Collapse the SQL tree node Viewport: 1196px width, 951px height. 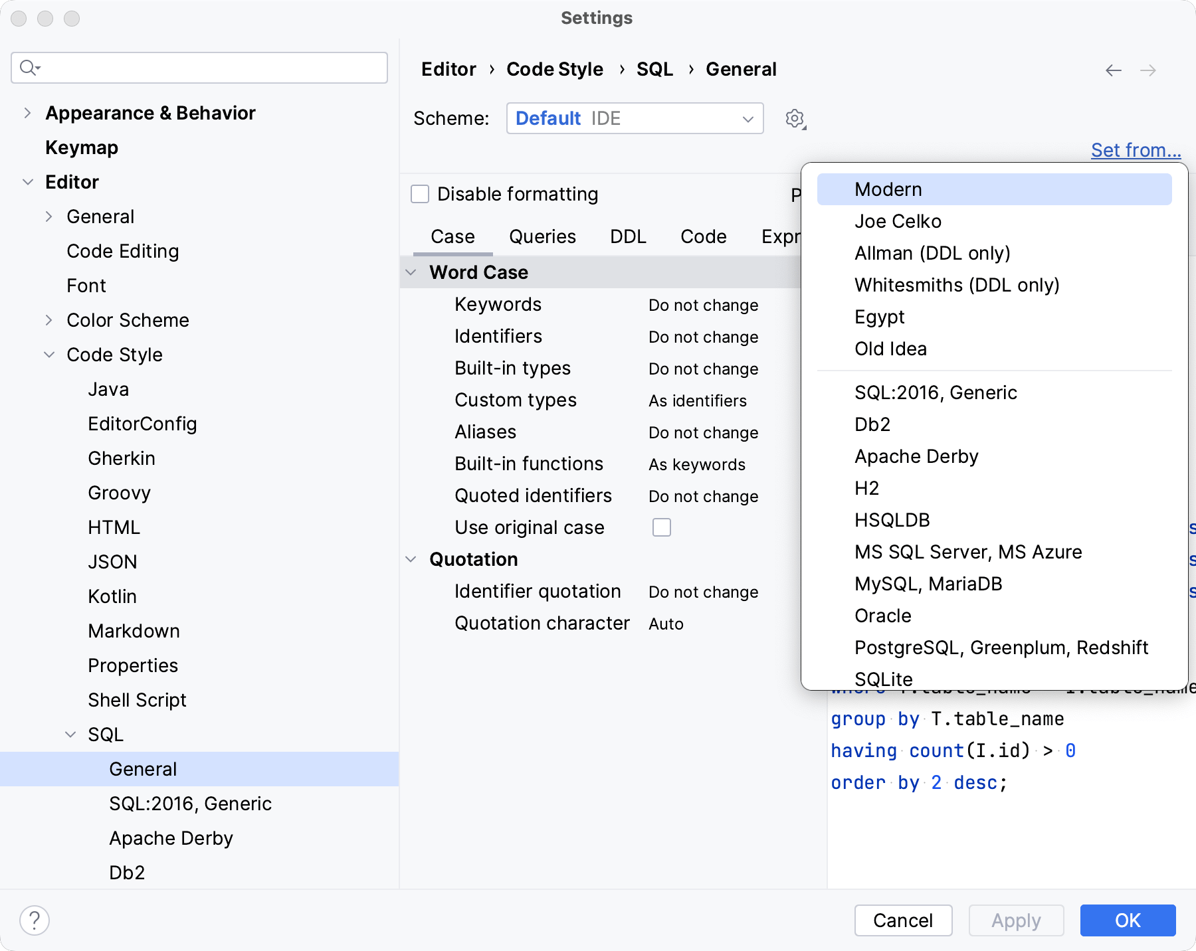pyautogui.click(x=70, y=734)
